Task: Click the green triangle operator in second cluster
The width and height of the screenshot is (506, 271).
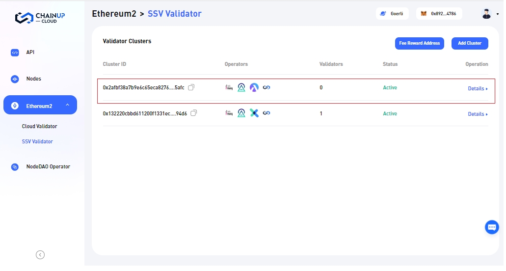Action: coord(241,113)
